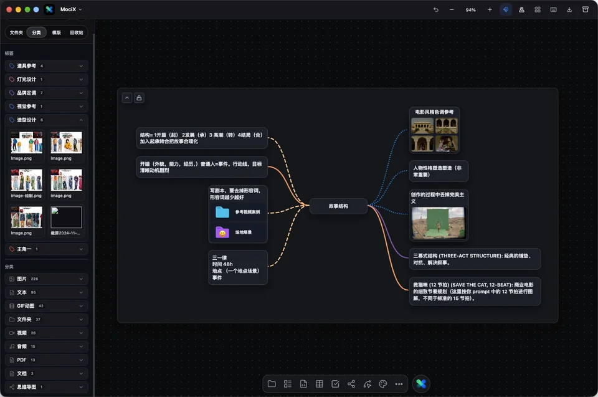Collapse the 造型设计 tag section
This screenshot has width=598, height=397.
click(x=47, y=120)
